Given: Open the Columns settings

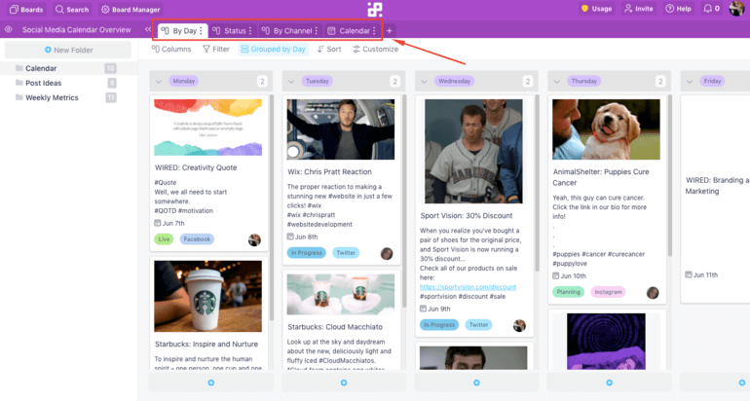Looking at the screenshot, I should [x=171, y=49].
